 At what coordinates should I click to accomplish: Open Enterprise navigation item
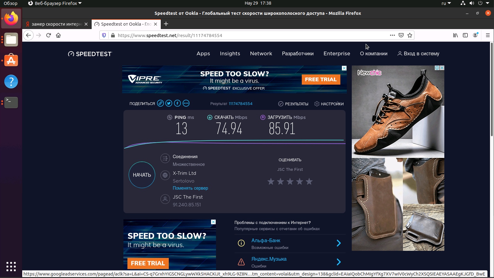[337, 53]
